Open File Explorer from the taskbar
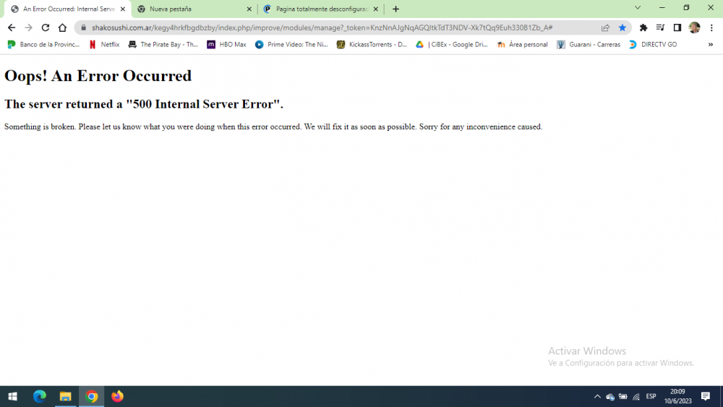 point(66,396)
